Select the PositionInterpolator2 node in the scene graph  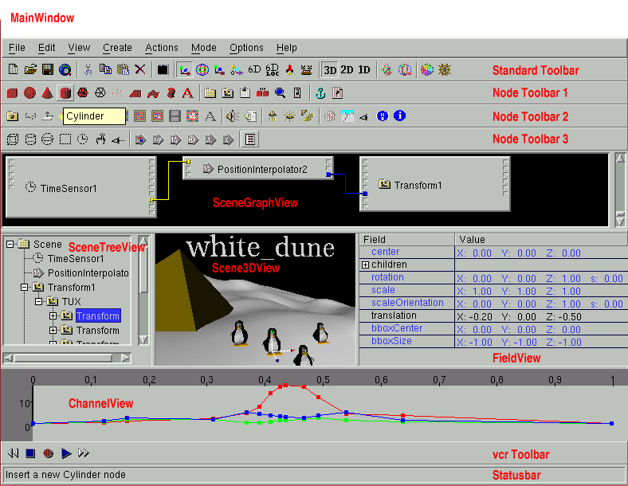point(258,168)
